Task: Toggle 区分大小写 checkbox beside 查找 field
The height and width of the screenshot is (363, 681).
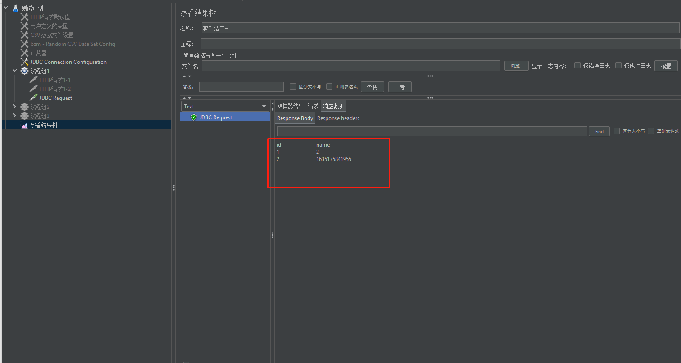Action: pos(293,86)
